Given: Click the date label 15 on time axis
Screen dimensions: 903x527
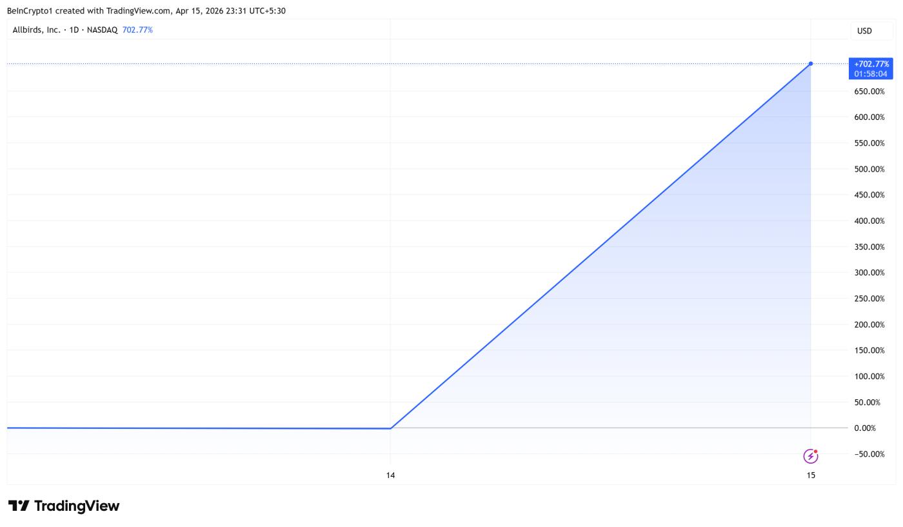Looking at the screenshot, I should (x=811, y=475).
